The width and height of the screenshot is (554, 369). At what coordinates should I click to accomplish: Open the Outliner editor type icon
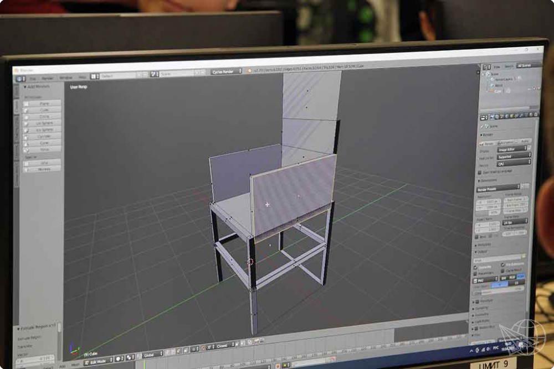pos(487,67)
